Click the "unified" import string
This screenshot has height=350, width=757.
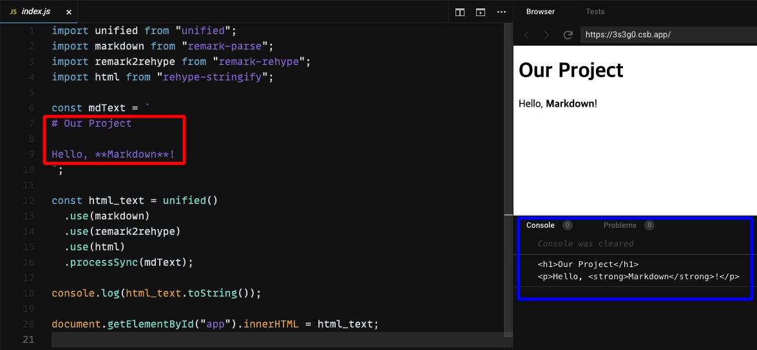[x=203, y=31]
